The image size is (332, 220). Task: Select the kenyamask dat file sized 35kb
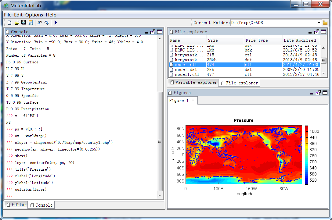(244, 60)
